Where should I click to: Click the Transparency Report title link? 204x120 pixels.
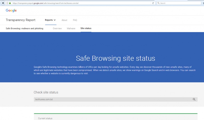click(21, 20)
